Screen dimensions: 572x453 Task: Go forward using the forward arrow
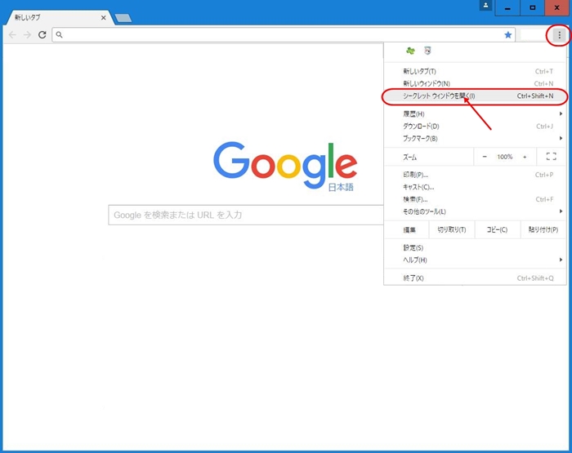(27, 34)
